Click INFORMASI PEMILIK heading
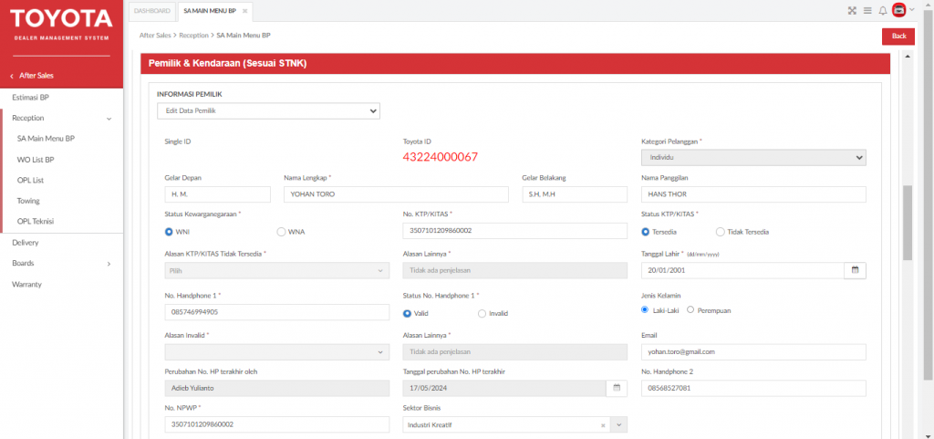 [x=190, y=94]
